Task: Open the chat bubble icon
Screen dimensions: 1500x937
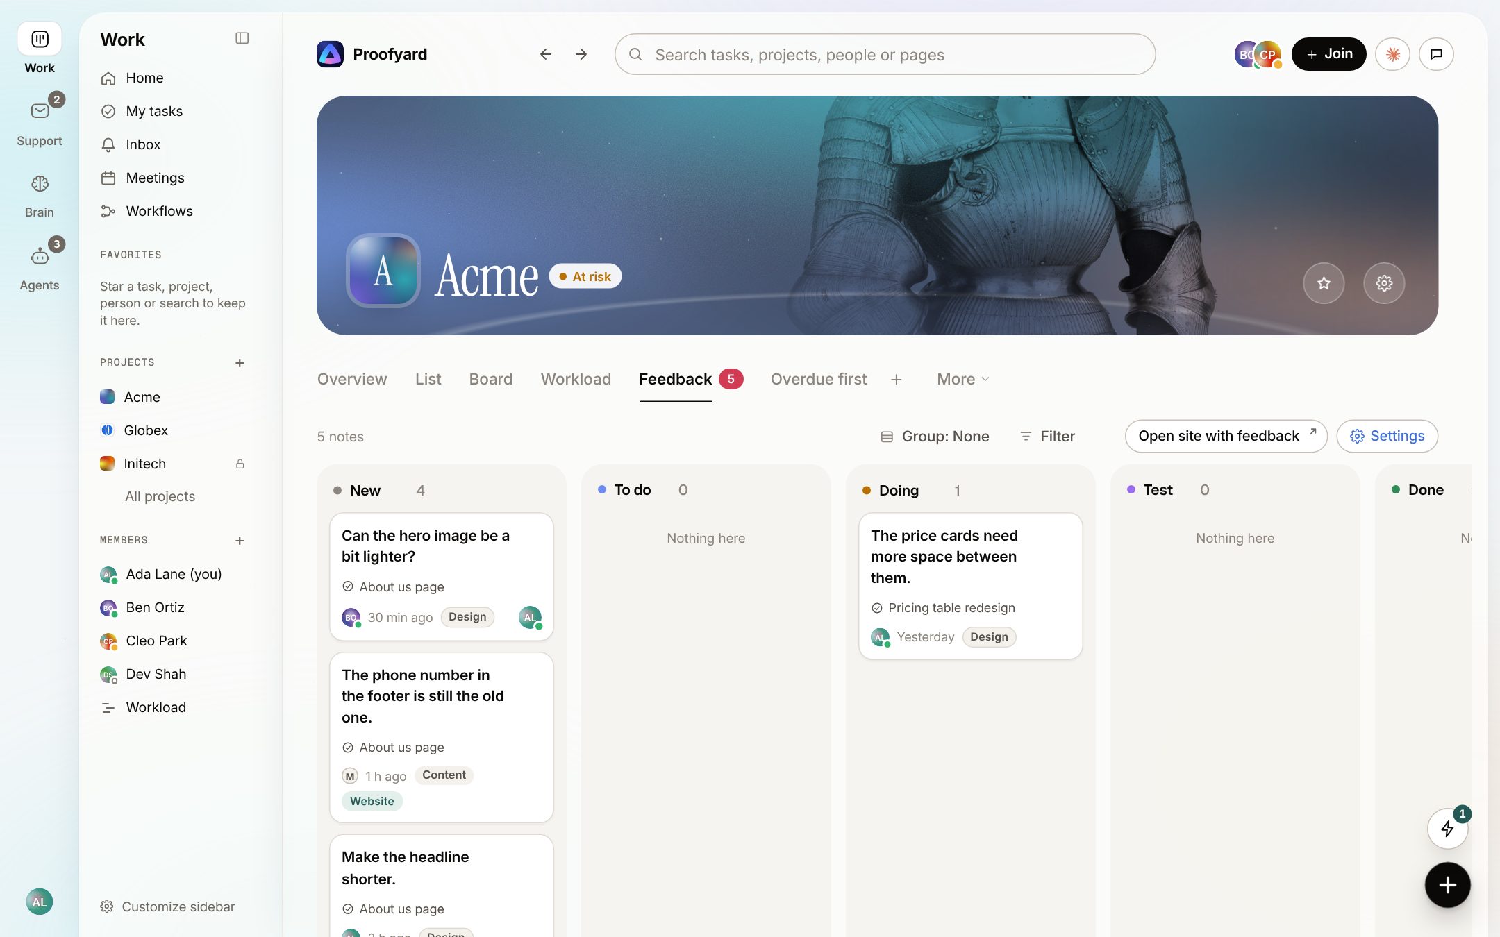Action: (1436, 54)
